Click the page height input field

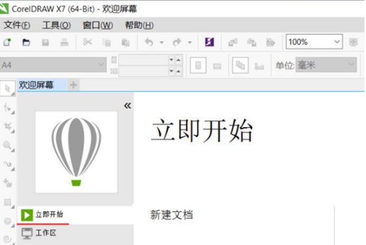pyautogui.click(x=143, y=71)
